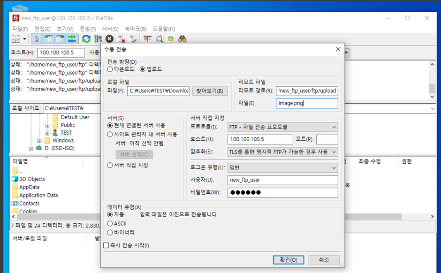441x273 pixels.
Task: Select 사이트 관리자 내 서버 사용 option
Action: tap(110, 135)
